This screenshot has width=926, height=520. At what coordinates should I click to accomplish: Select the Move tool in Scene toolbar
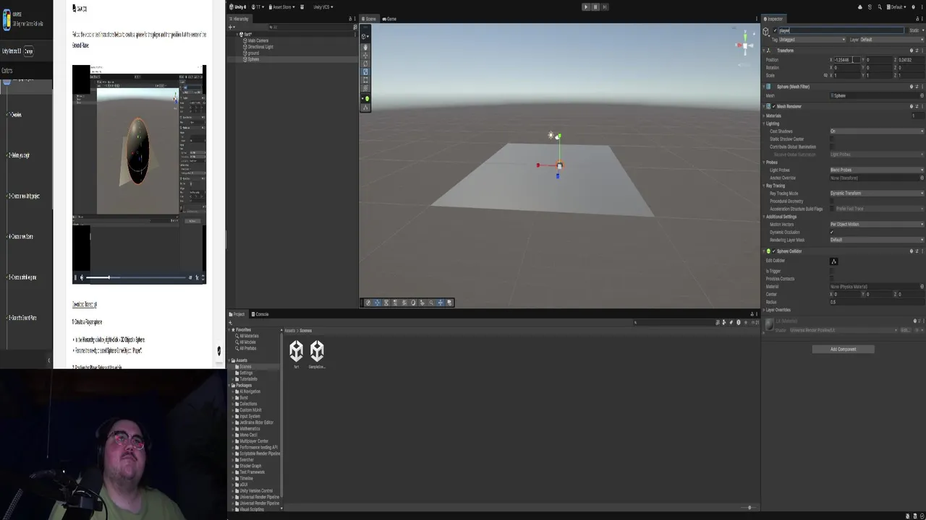[x=365, y=55]
